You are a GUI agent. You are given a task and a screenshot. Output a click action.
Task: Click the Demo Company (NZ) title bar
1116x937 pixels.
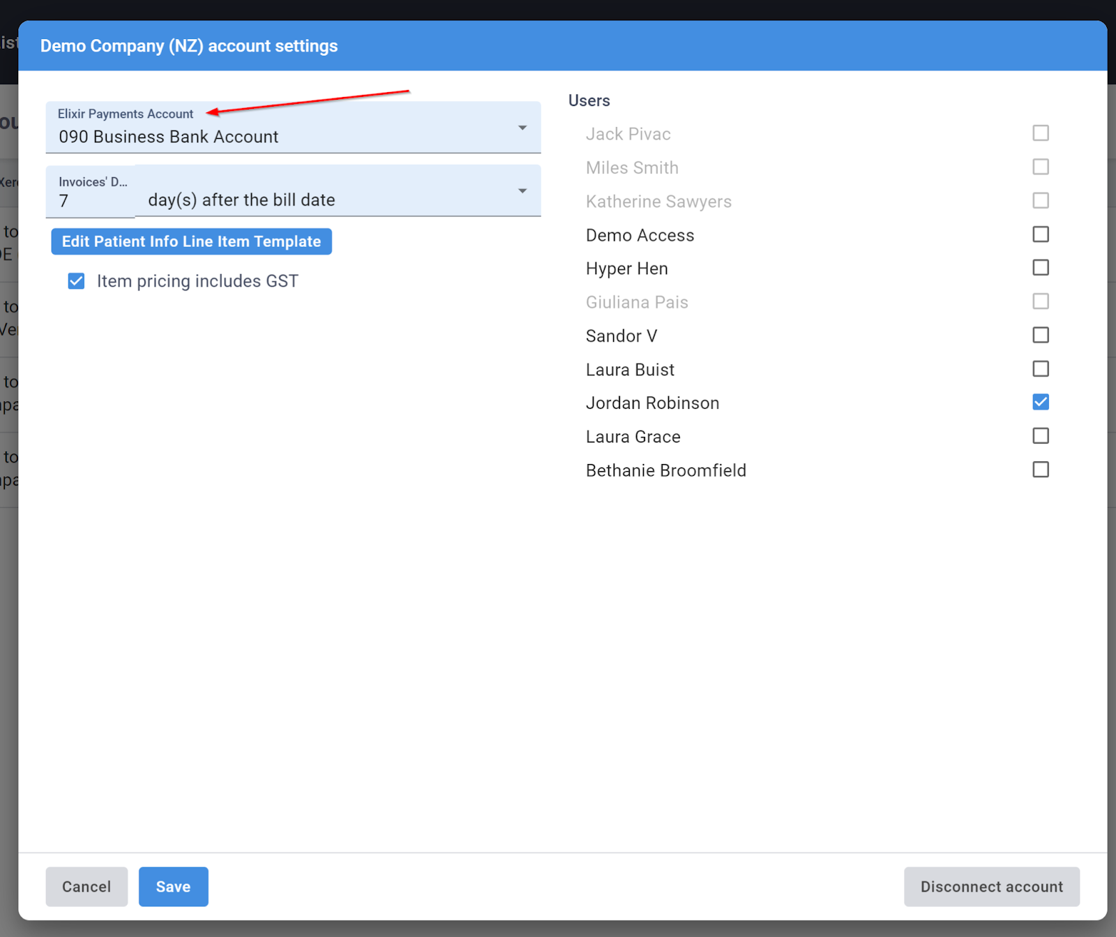tap(189, 45)
